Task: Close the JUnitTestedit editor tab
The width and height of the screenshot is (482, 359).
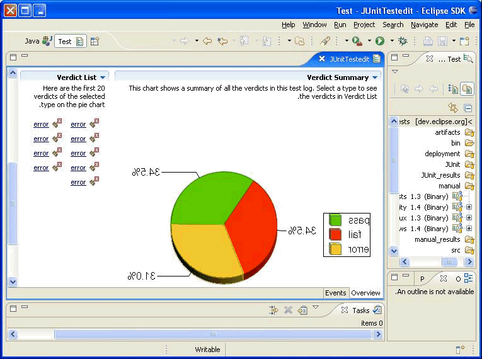Action: tap(322, 59)
